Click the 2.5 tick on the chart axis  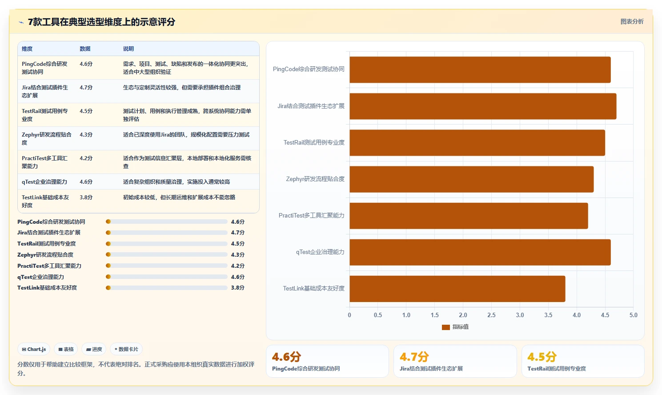coord(491,315)
